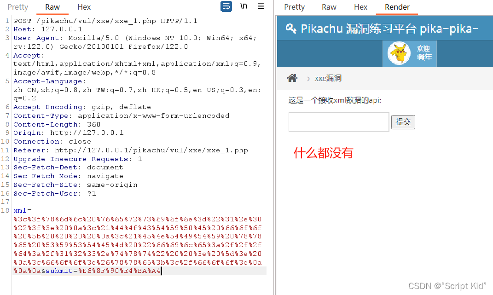Toggle display of \n non-printable characters
The width and height of the screenshot is (493, 295).
click(244, 6)
